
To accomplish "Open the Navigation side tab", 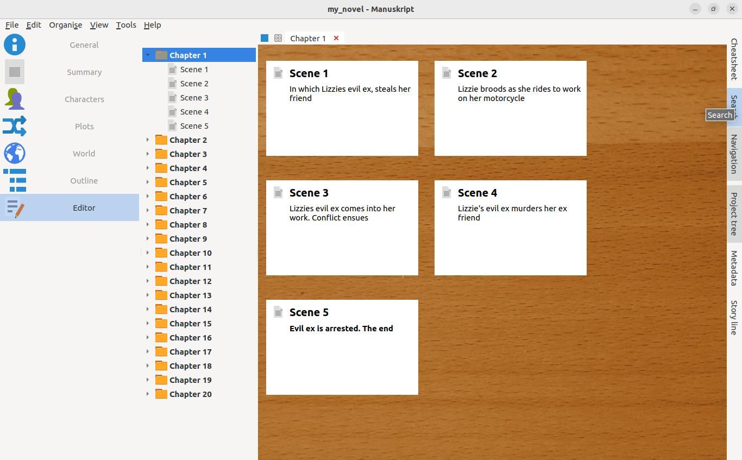I will point(734,154).
